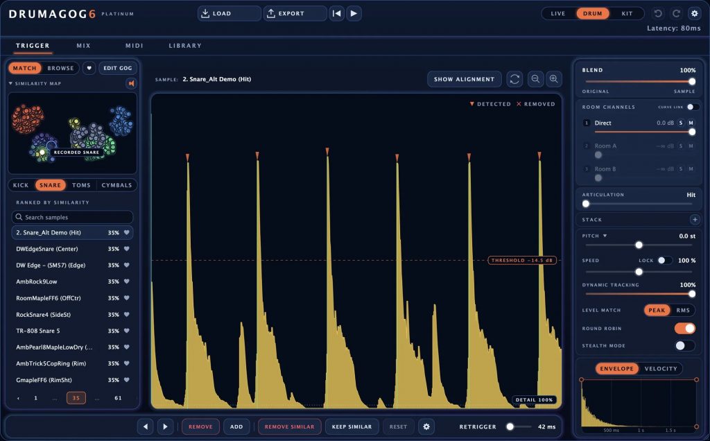This screenshot has height=441, width=710.
Task: Solo the Room B channel
Action: point(681,169)
